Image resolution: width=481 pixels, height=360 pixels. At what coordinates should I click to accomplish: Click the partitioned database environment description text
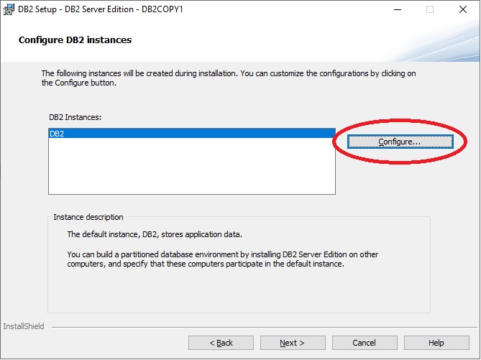(223, 259)
